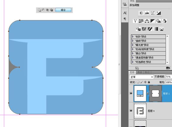Add a Selective Color adjustment
The image size is (172, 127).
pyautogui.click(x=162, y=29)
